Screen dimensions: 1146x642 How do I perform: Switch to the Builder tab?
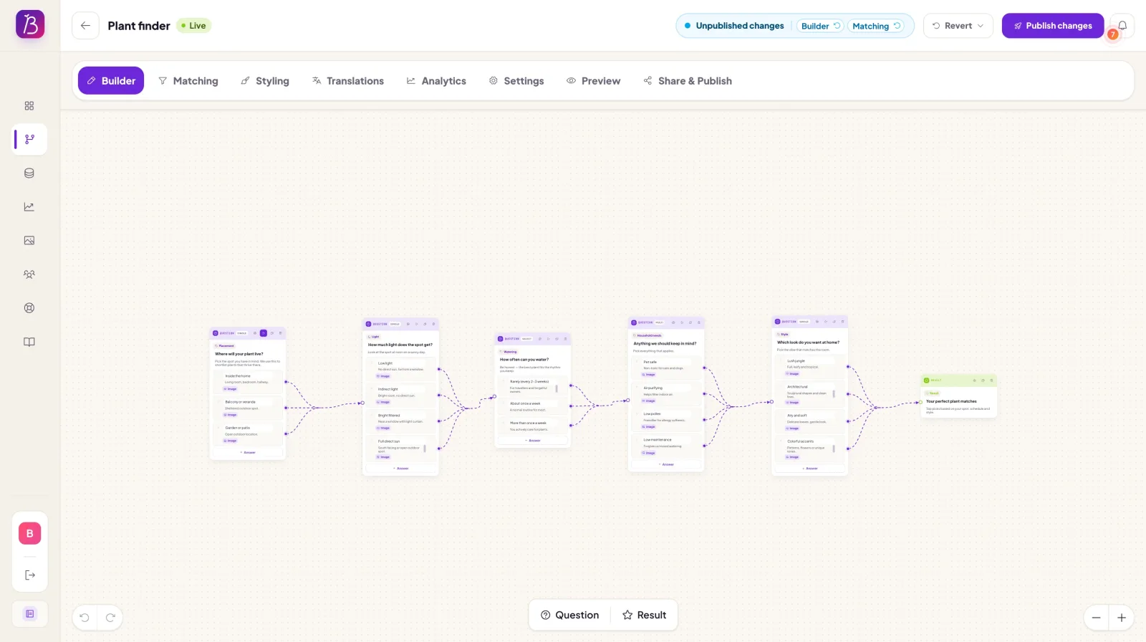(x=111, y=81)
